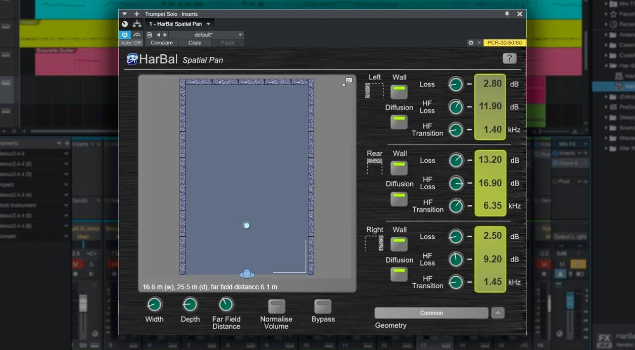Click the Rear wall HF Transition knob
This screenshot has height=350, width=635.
(x=456, y=206)
